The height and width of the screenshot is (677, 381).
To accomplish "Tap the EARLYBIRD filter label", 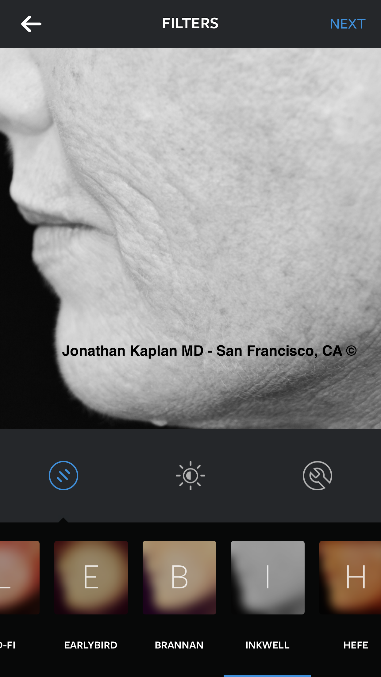I will pos(91,645).
